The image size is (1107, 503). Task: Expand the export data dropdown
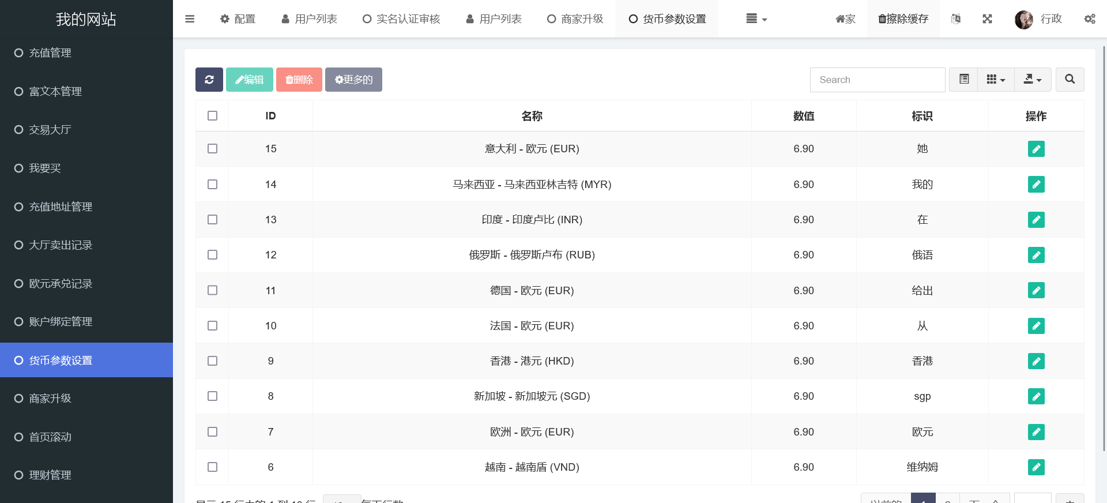pyautogui.click(x=1032, y=80)
